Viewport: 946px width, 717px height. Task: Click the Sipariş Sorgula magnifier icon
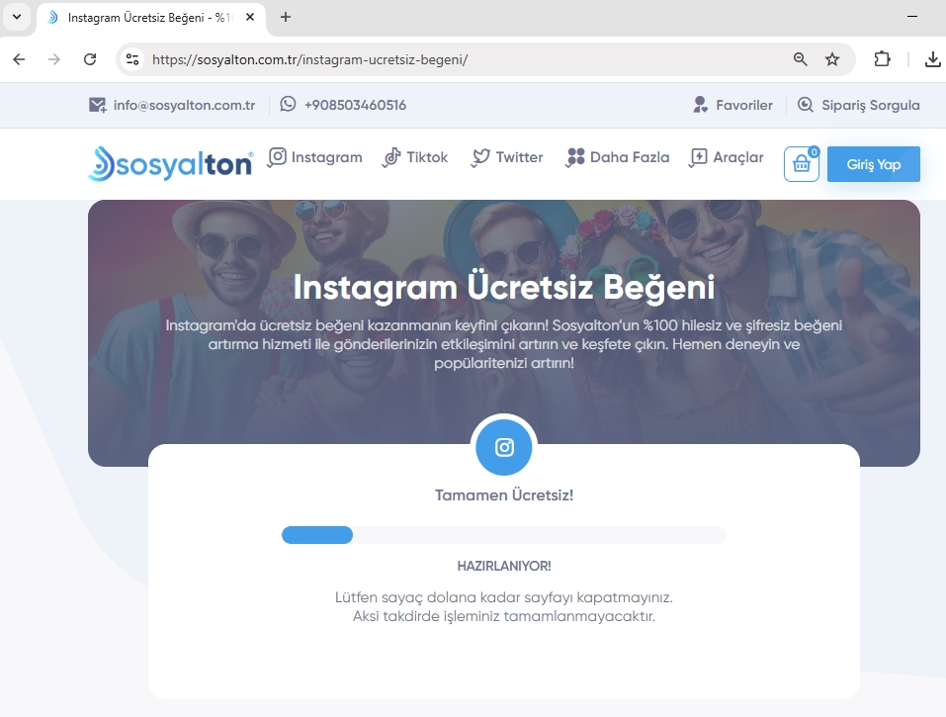pos(807,104)
